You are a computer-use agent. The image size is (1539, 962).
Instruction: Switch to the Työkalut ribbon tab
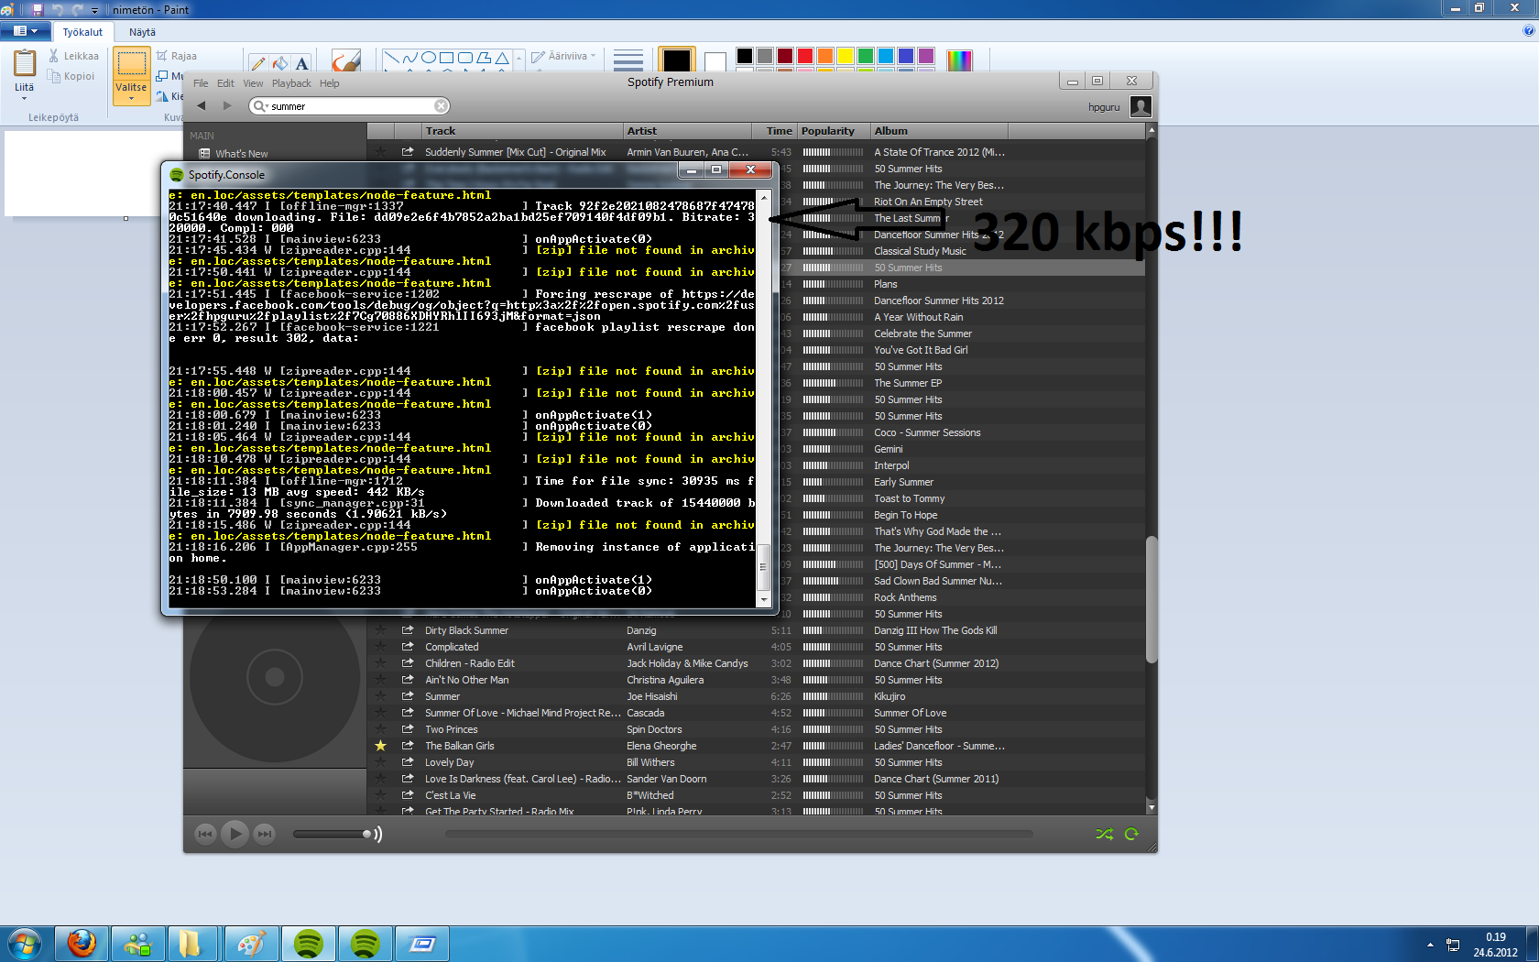(82, 32)
